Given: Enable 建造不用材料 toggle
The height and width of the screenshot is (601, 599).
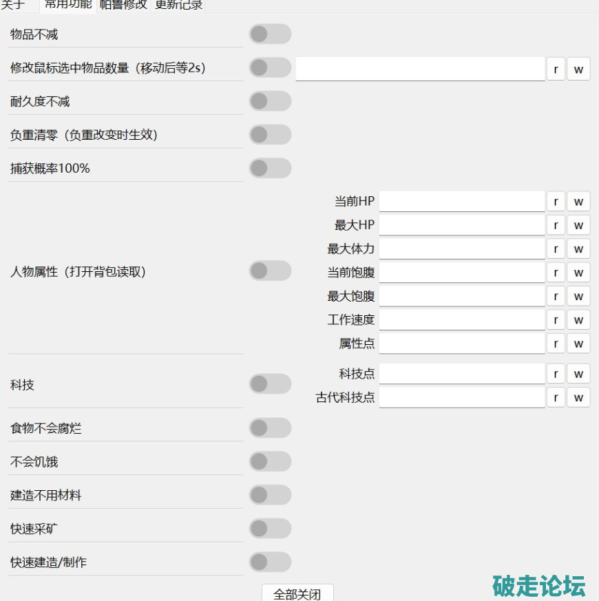Looking at the screenshot, I should (x=270, y=495).
